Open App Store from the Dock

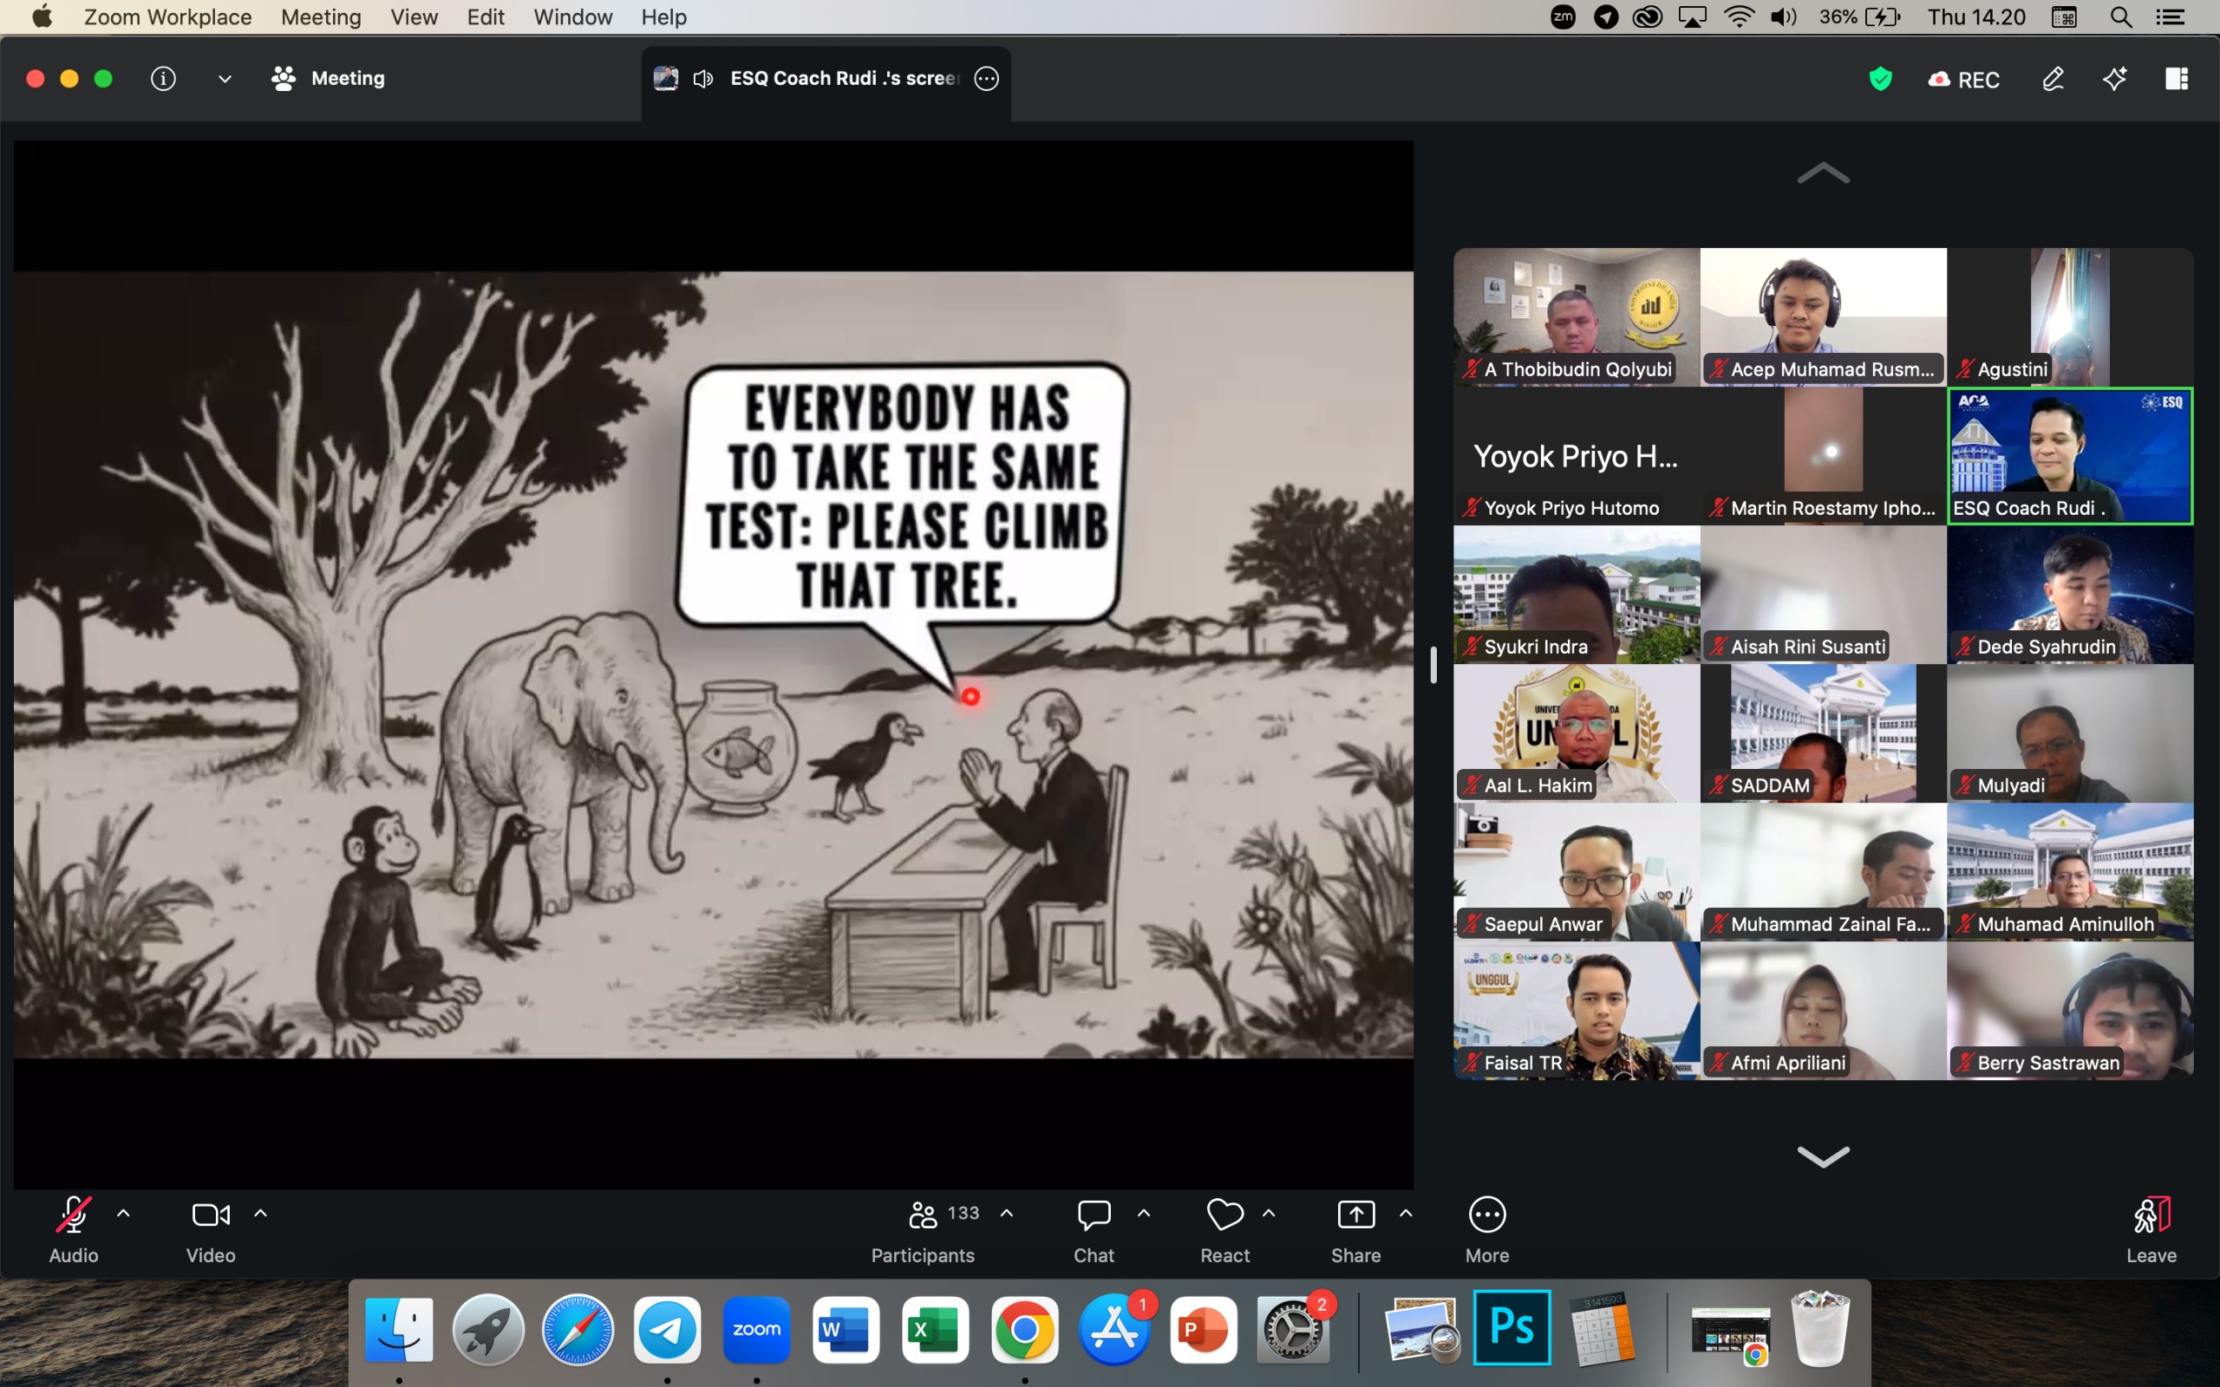[1113, 1329]
